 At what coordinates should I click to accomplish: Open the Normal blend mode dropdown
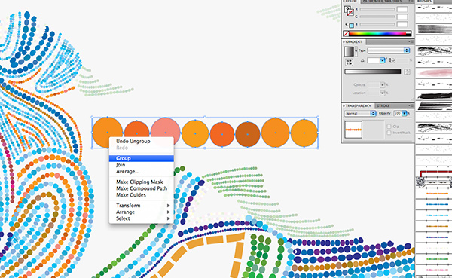(360, 113)
